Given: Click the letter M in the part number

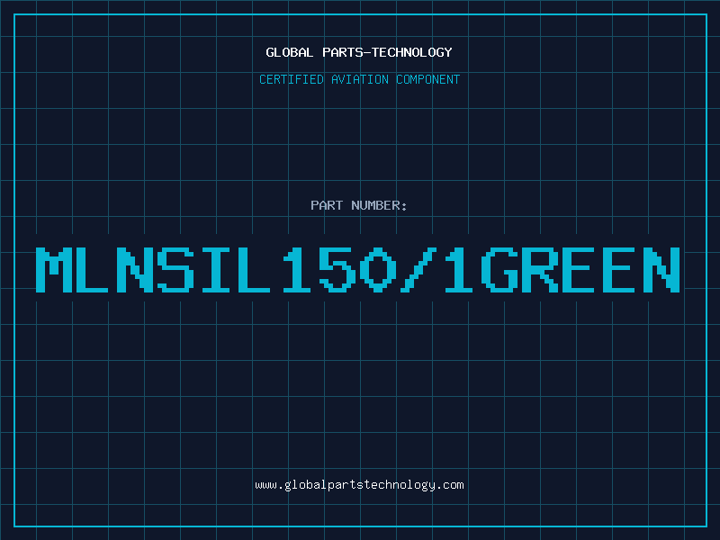Looking at the screenshot, I should tap(55, 270).
